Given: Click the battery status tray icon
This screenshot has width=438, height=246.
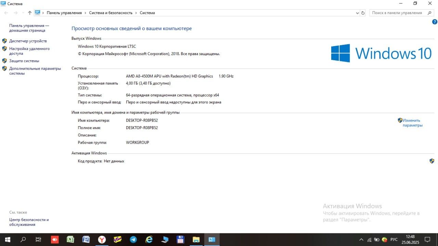Looking at the screenshot, I should pos(377,239).
